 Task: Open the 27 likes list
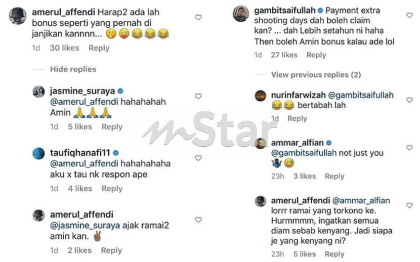[x=284, y=55]
